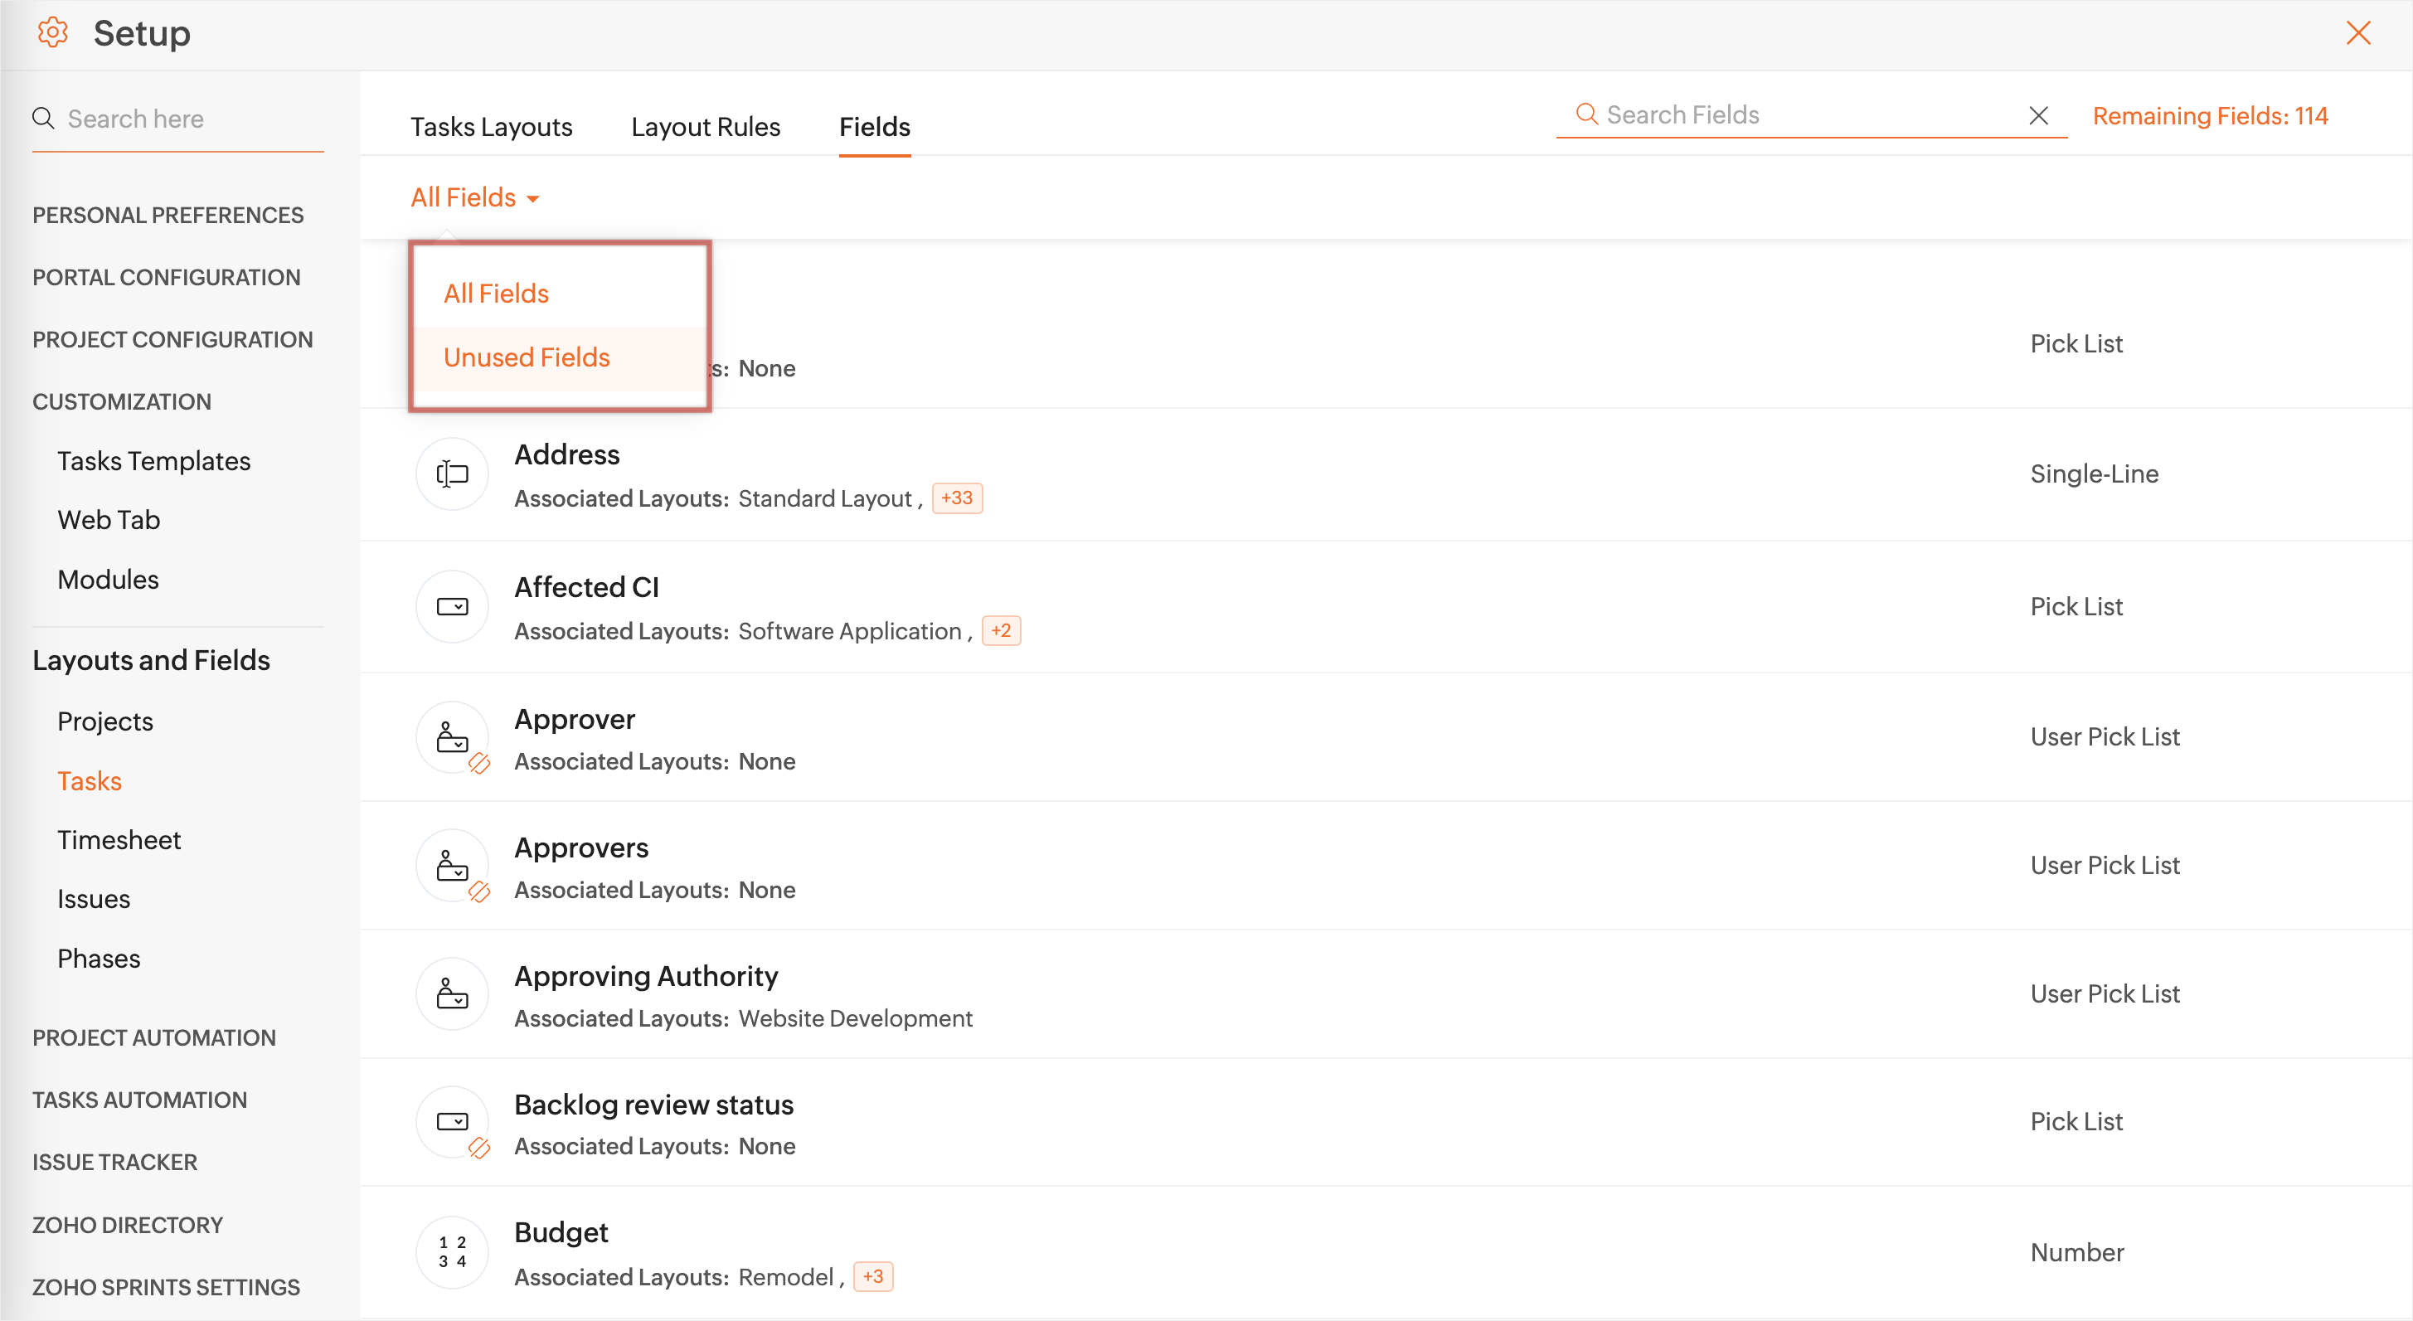Expand PERSONAL PREFERENCES section
This screenshot has height=1321, width=2413.
pyautogui.click(x=168, y=216)
